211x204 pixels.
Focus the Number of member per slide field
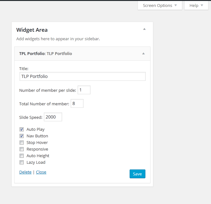[x=84, y=90]
